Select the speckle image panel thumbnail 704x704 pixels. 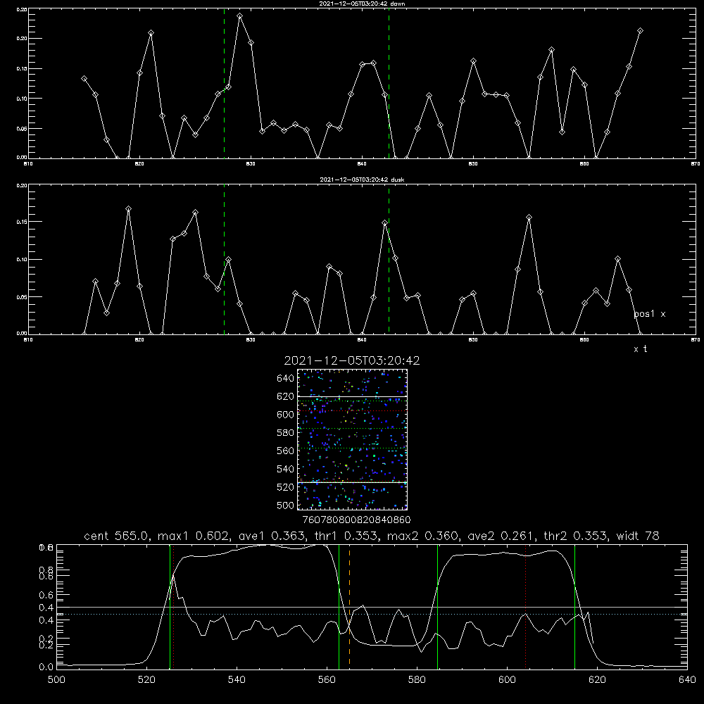[x=352, y=439]
